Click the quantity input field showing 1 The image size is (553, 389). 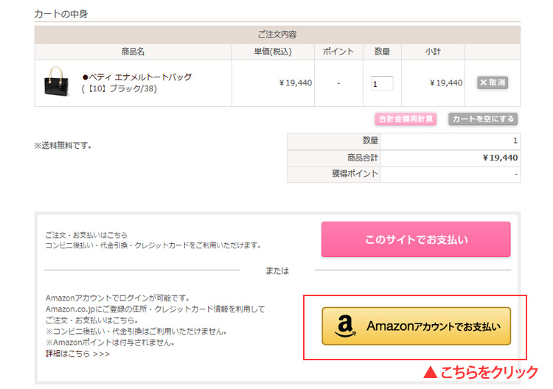click(x=382, y=83)
